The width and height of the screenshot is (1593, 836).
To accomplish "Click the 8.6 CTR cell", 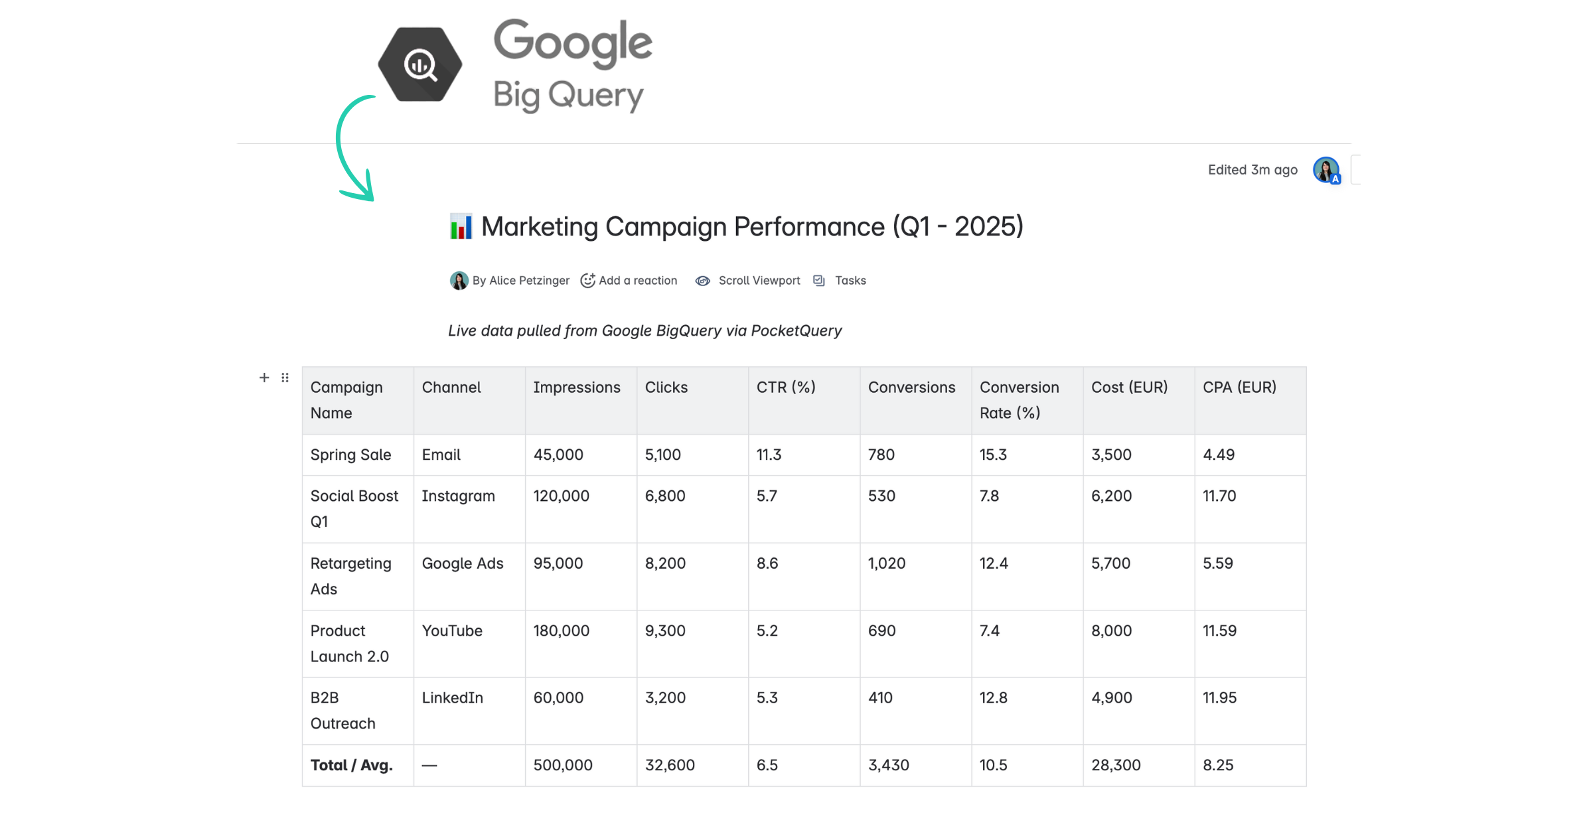I will [804, 577].
